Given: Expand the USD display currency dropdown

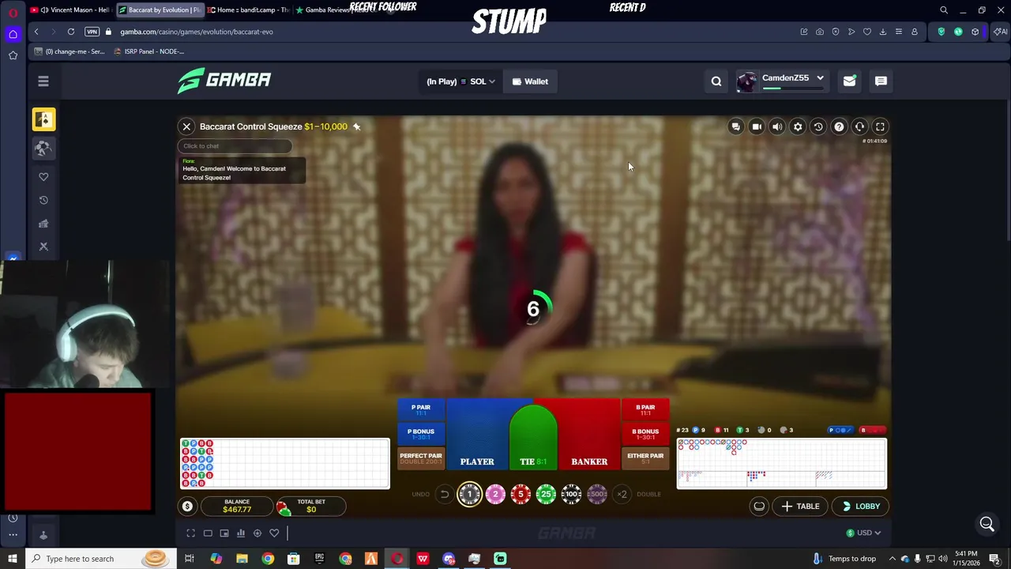Looking at the screenshot, I should point(863,533).
